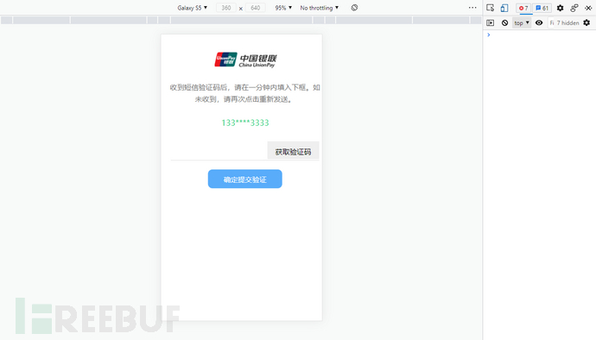The width and height of the screenshot is (596, 340).
Task: Click the 获取验证码 button
Action: (x=293, y=151)
